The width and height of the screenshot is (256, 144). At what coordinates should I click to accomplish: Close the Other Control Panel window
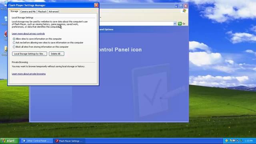click(x=186, y=6)
